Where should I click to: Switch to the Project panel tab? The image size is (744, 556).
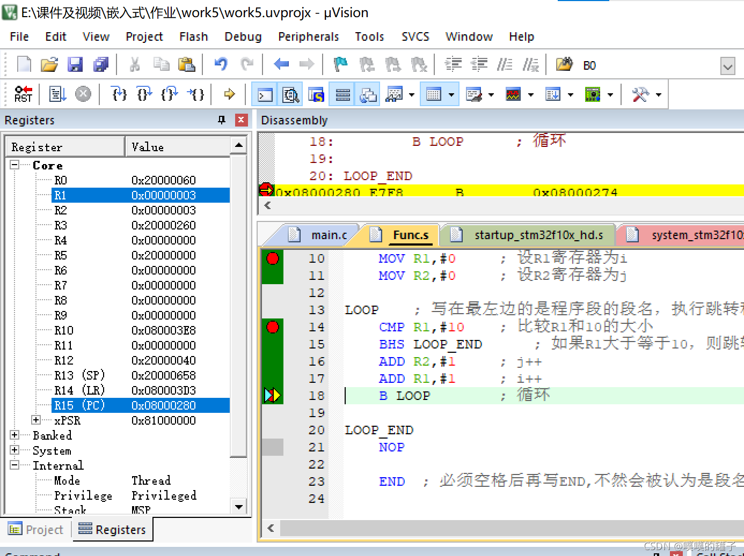pyautogui.click(x=37, y=530)
